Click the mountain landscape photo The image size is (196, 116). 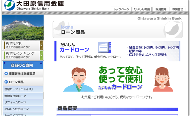[x=23, y=27]
